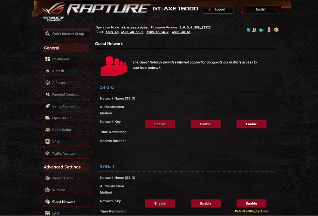
Task: Enable the third 2.4 GHz guest network
Action: [x=251, y=124]
